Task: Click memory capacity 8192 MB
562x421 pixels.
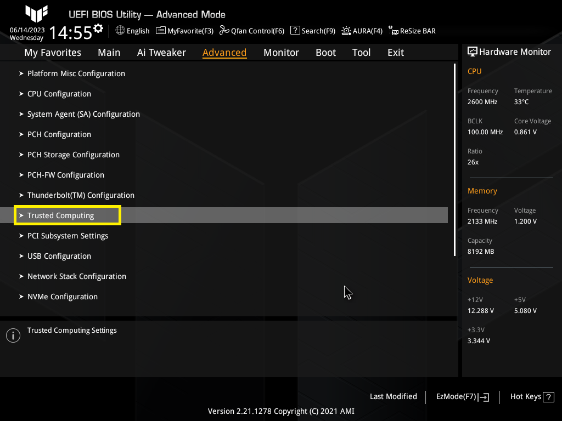Action: [481, 252]
